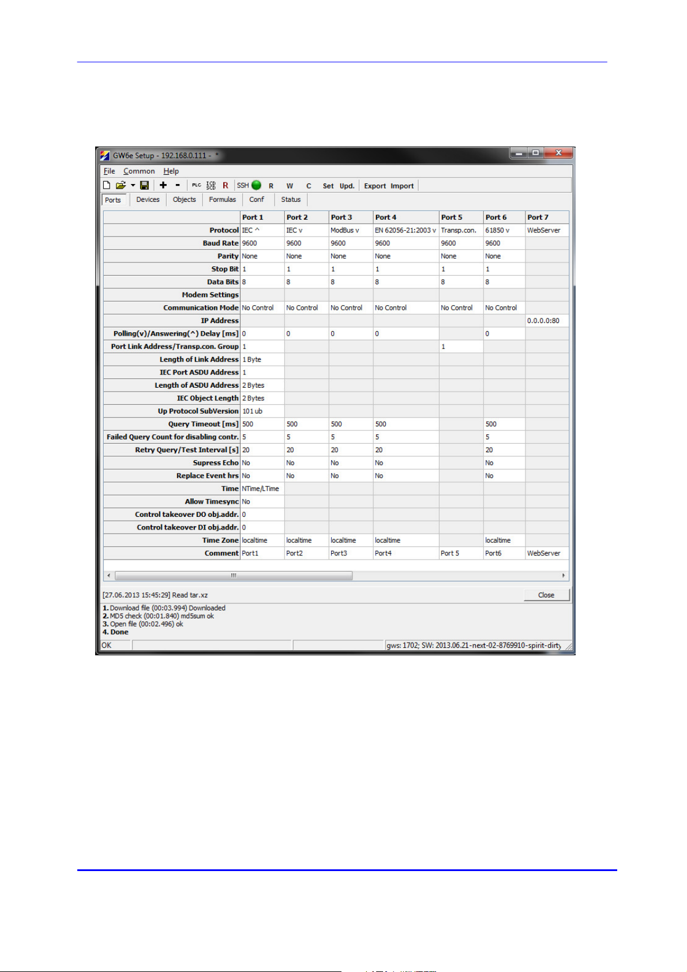Select the Protocol cell 'EN 62056-21:2003 v'
Image resolution: width=687 pixels, height=972 pixels.
[406, 230]
